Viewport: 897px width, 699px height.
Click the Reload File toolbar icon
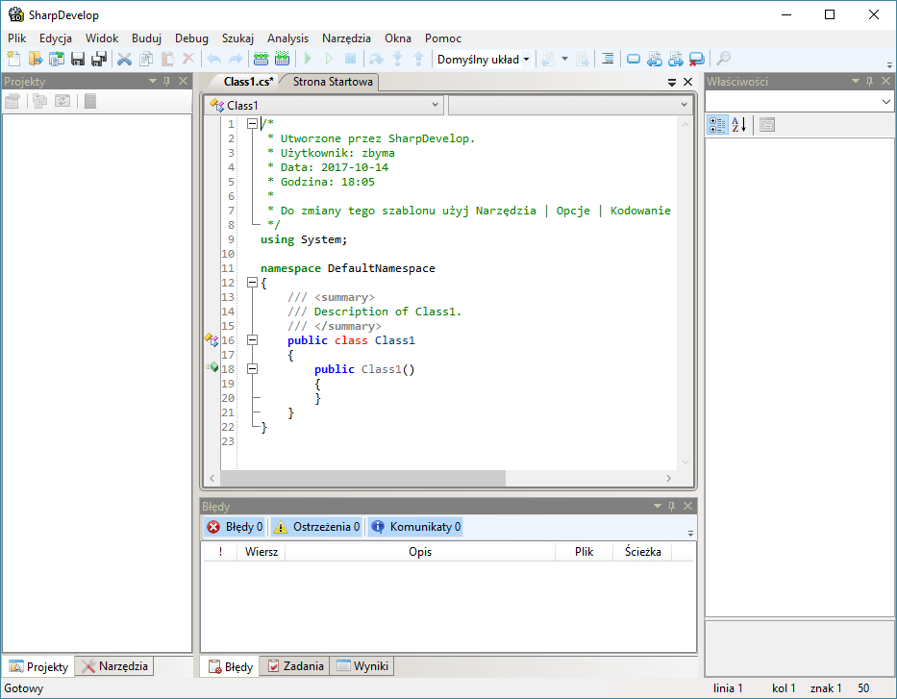(57, 59)
